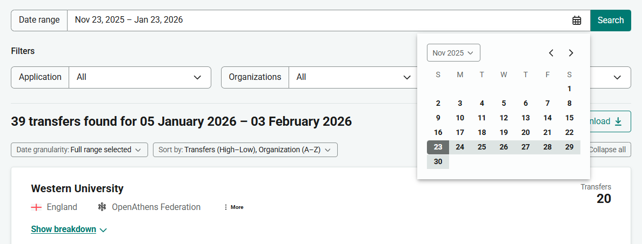Select November 6 in the calendar
Image resolution: width=642 pixels, height=244 pixels.
tap(526, 104)
